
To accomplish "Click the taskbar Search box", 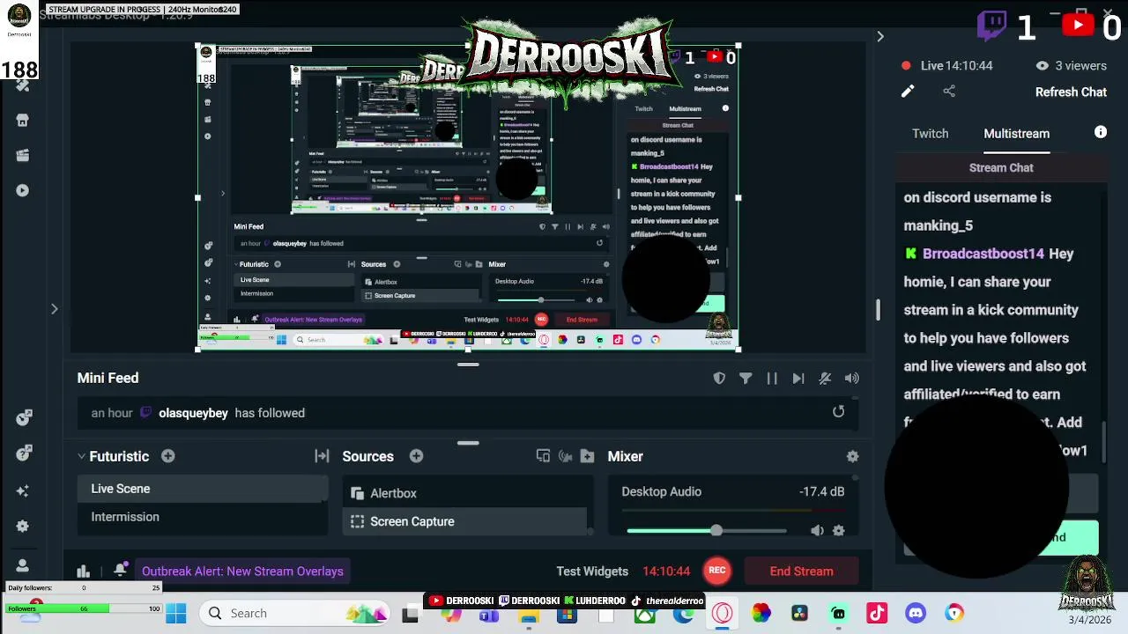I will [296, 613].
